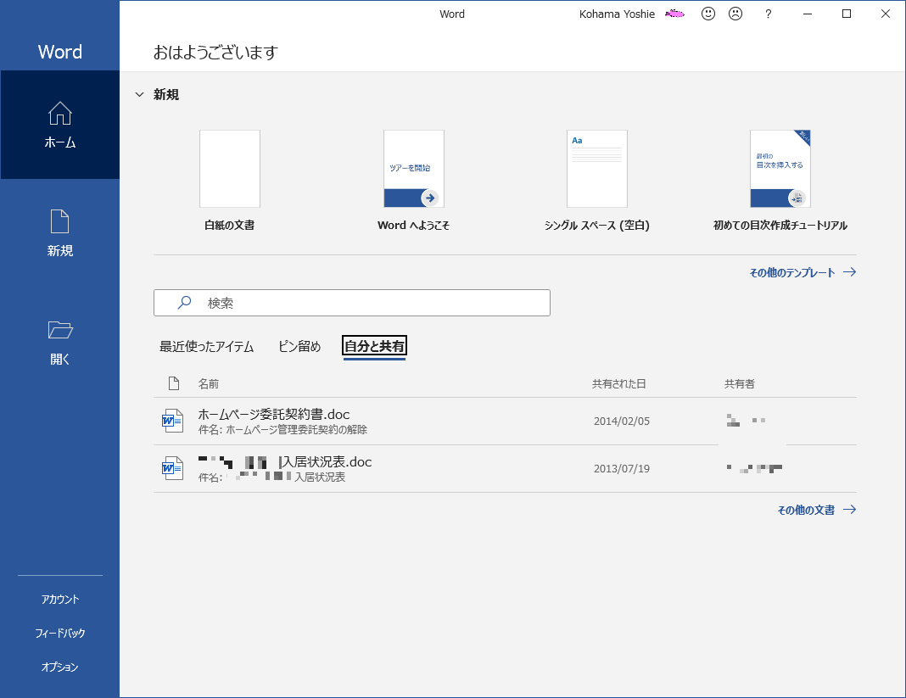Screen dimensions: 906x698
Task: Open Help question mark icon
Action: (768, 14)
